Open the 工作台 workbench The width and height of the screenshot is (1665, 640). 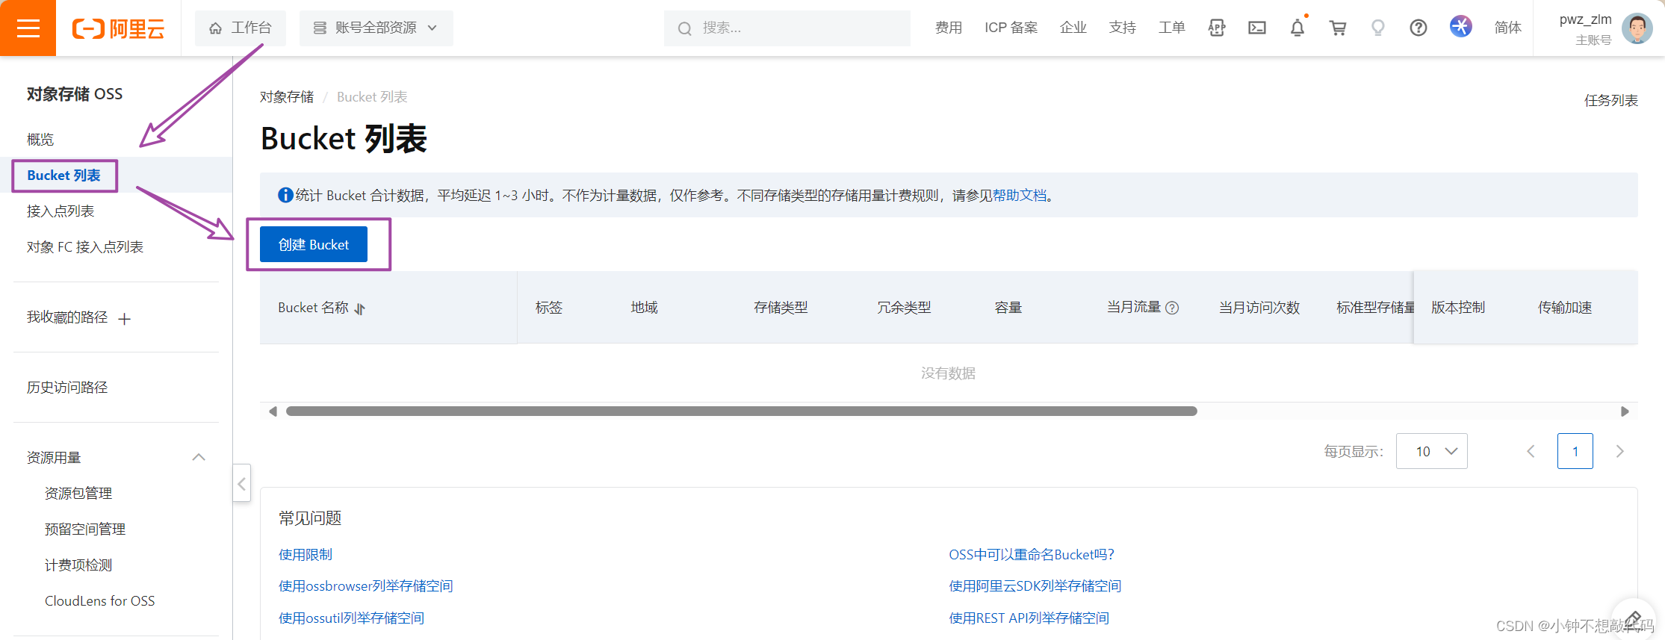[x=241, y=28]
